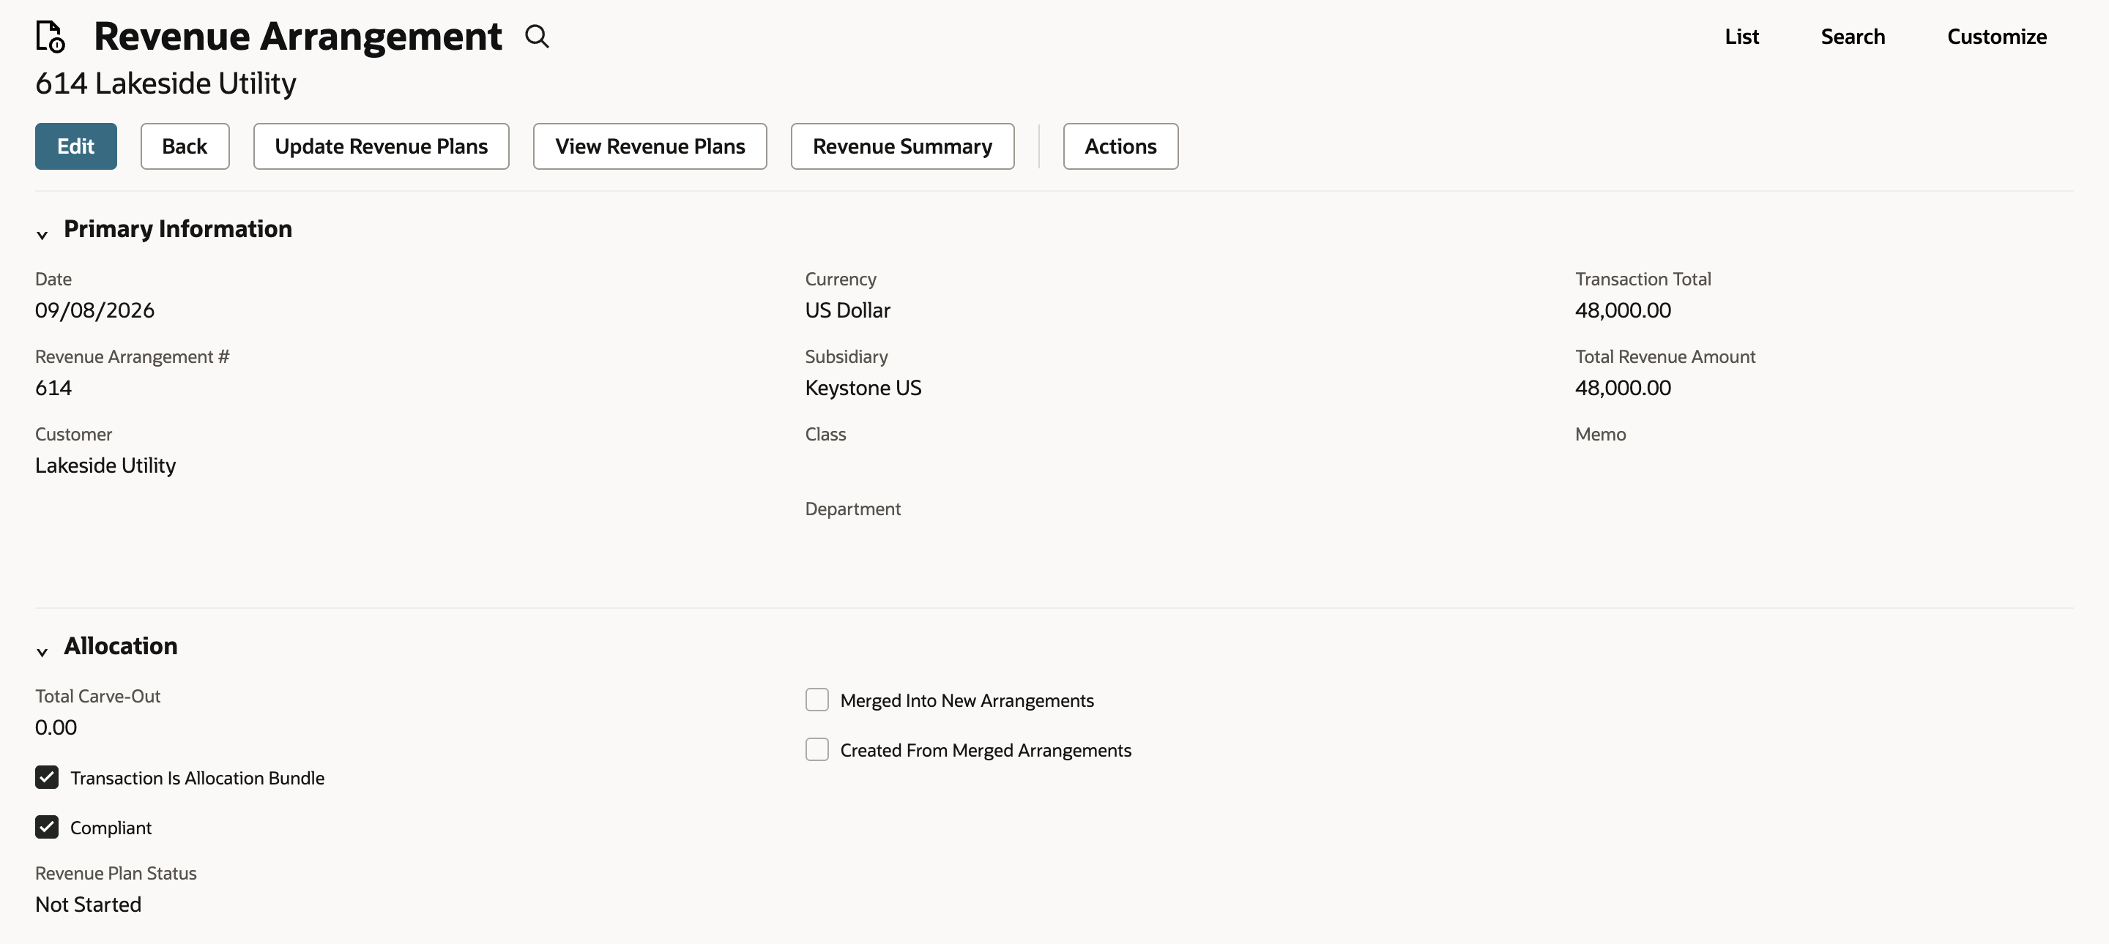Collapse the Allocation section chevron

[42, 652]
